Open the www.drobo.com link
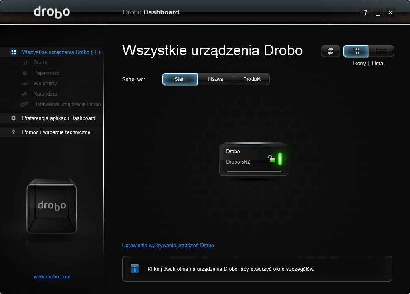 point(52,276)
